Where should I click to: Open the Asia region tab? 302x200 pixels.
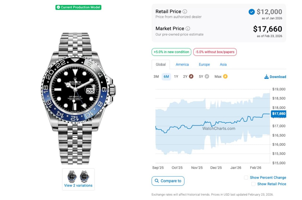pyautogui.click(x=223, y=64)
